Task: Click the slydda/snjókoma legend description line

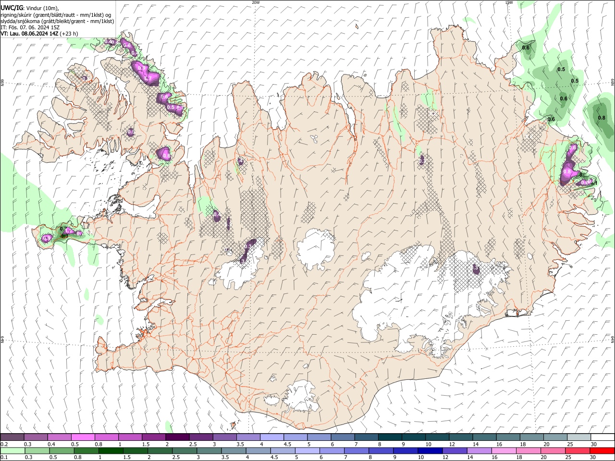Action: (x=57, y=21)
